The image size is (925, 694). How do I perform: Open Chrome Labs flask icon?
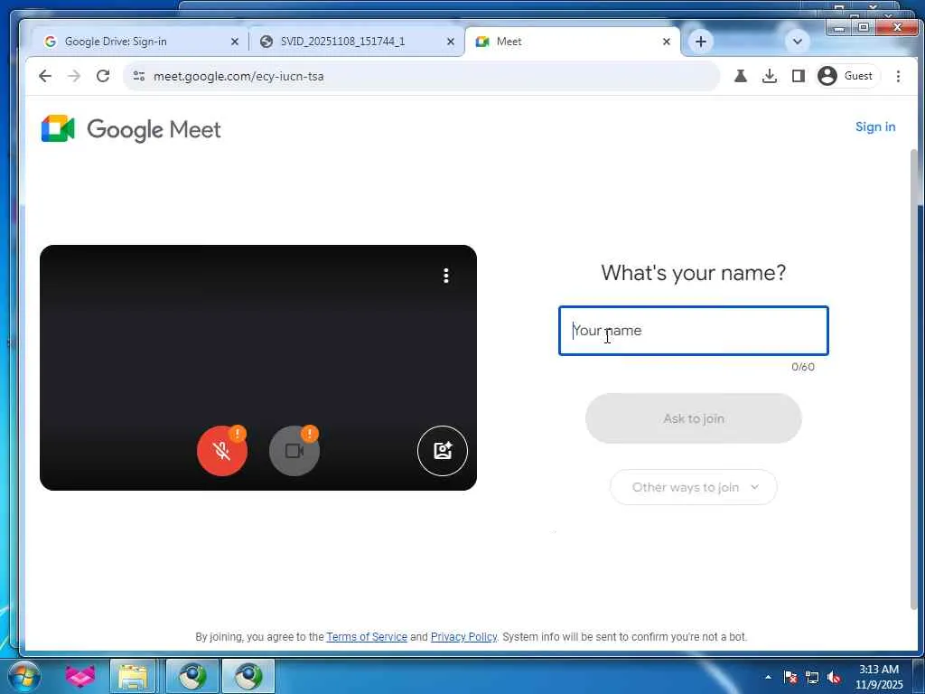pos(741,76)
